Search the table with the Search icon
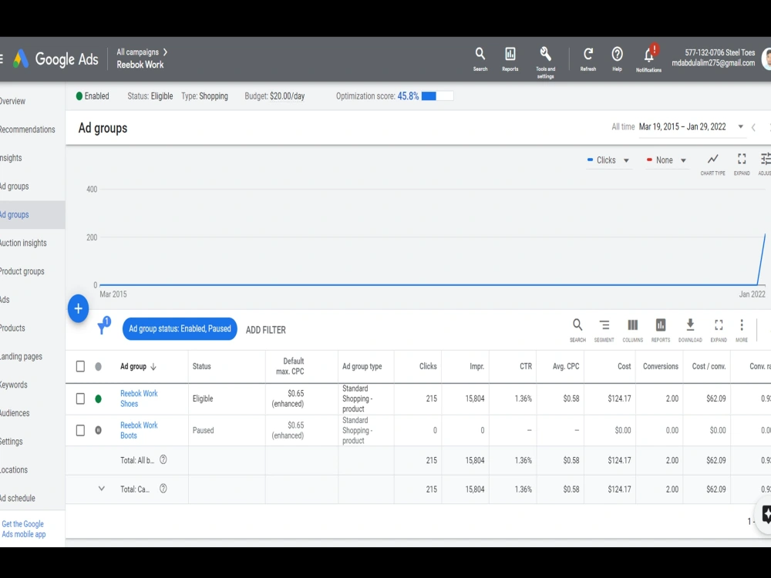 coord(577,331)
